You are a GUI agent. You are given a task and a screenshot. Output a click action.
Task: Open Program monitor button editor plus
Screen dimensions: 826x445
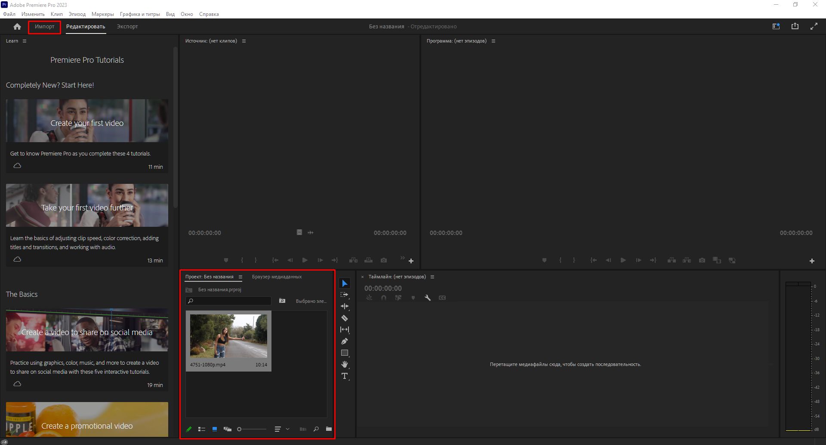pos(812,261)
